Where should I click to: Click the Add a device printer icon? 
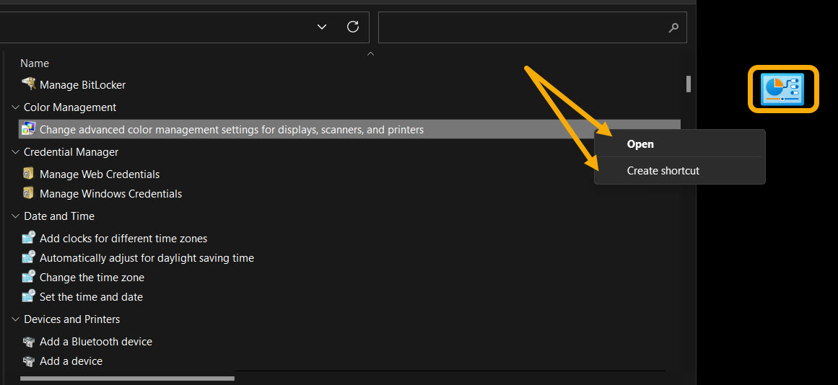[x=28, y=361]
